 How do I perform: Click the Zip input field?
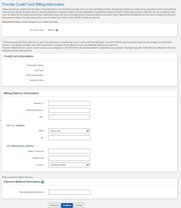(69, 138)
